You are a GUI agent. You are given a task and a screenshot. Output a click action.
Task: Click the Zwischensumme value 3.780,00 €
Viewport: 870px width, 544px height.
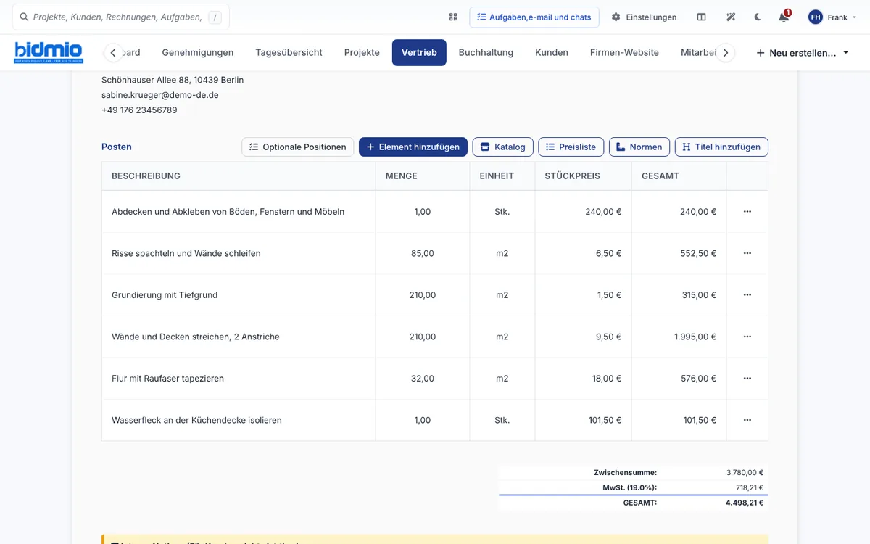(x=745, y=472)
